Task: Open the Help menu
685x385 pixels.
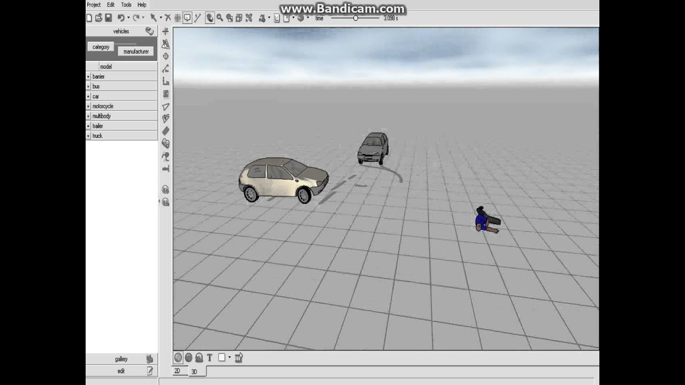Action: pos(142,5)
